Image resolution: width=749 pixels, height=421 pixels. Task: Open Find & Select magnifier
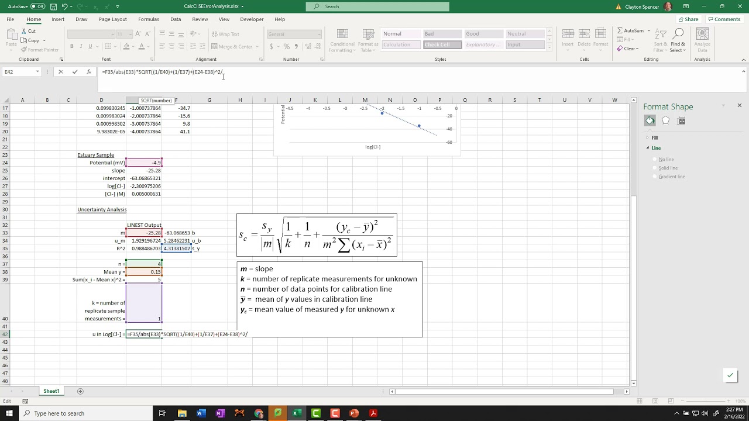tap(678, 40)
